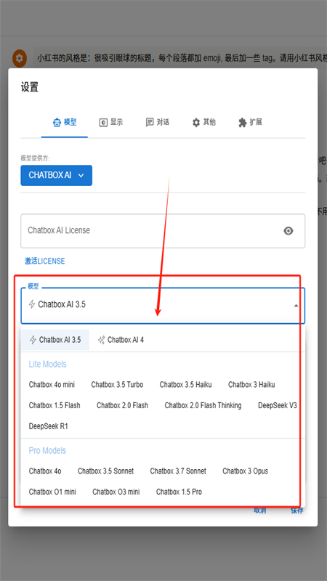The image size is (327, 581).
Task: Click the 保存 button
Action: tap(297, 511)
